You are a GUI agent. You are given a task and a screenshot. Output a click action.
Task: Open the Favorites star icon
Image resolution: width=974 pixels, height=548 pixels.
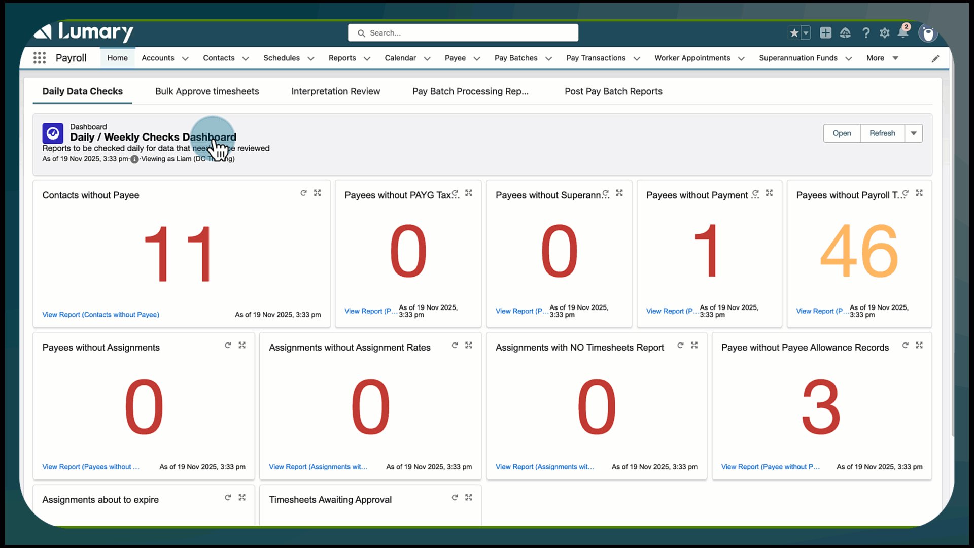tap(794, 33)
